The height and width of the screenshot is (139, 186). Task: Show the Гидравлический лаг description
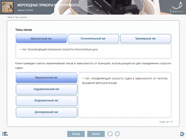coord(46,89)
